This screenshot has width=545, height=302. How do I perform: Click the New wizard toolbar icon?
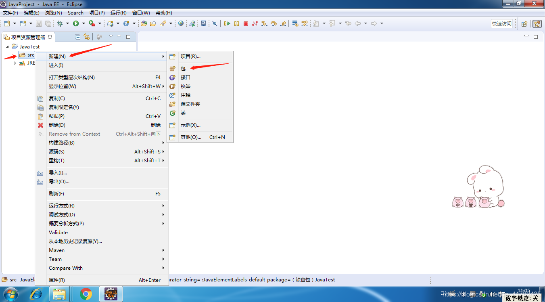pyautogui.click(x=7, y=23)
